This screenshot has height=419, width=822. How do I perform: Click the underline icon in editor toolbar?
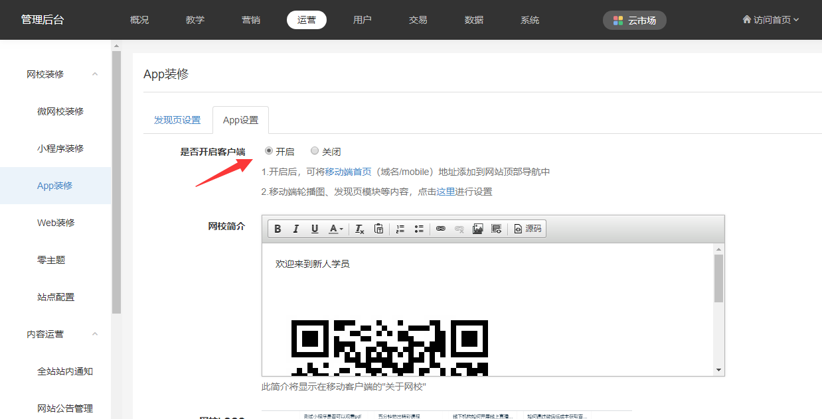tap(315, 229)
